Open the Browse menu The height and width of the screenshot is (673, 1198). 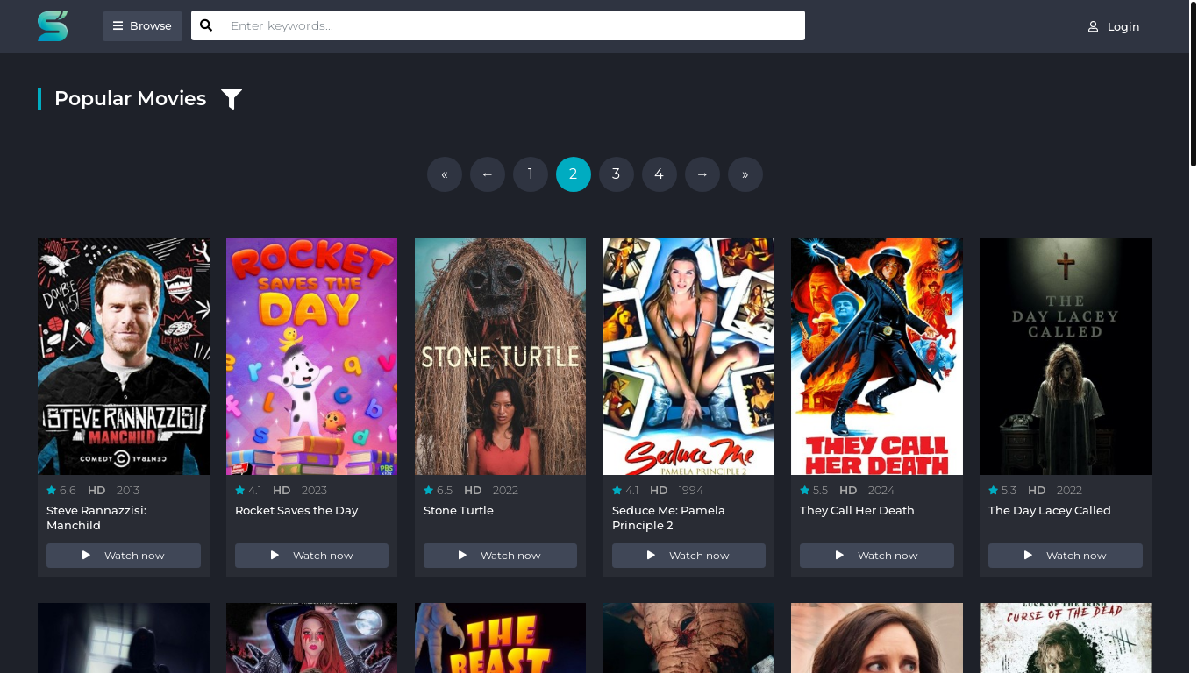coord(142,26)
